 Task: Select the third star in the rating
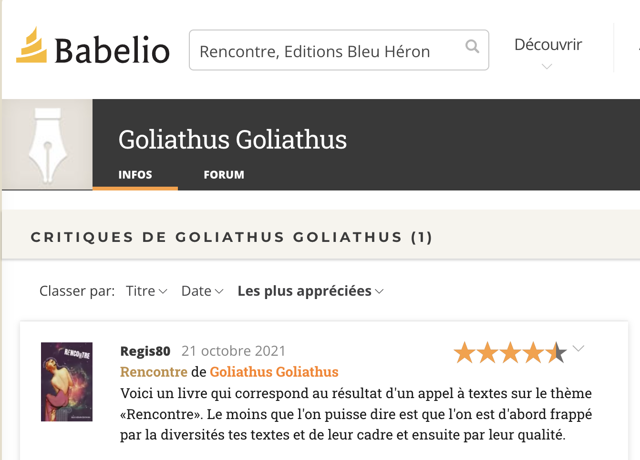coord(510,352)
